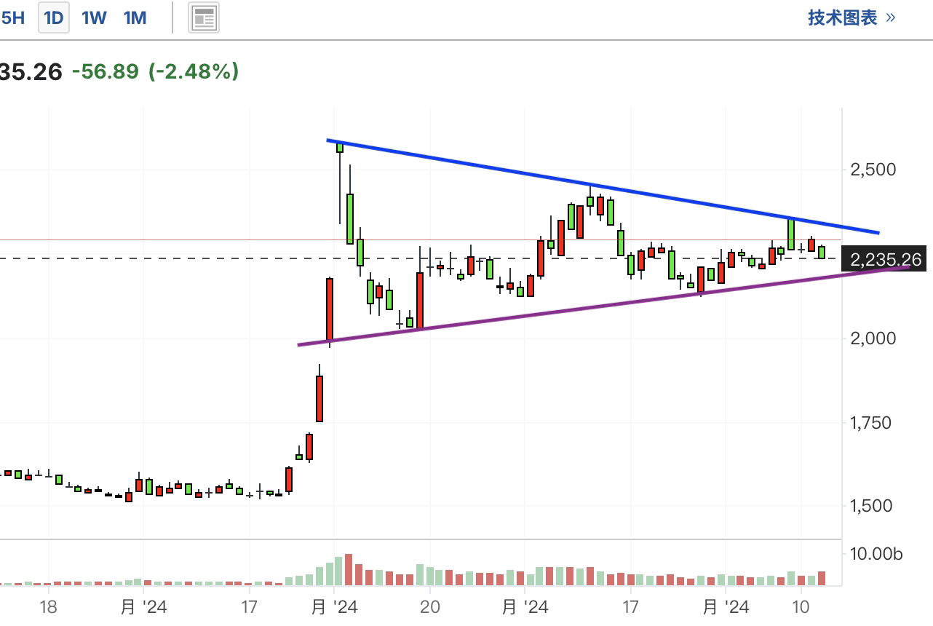Screen dimensions: 933x626
Task: Select the purple ascending support trendline
Action: 604,305
